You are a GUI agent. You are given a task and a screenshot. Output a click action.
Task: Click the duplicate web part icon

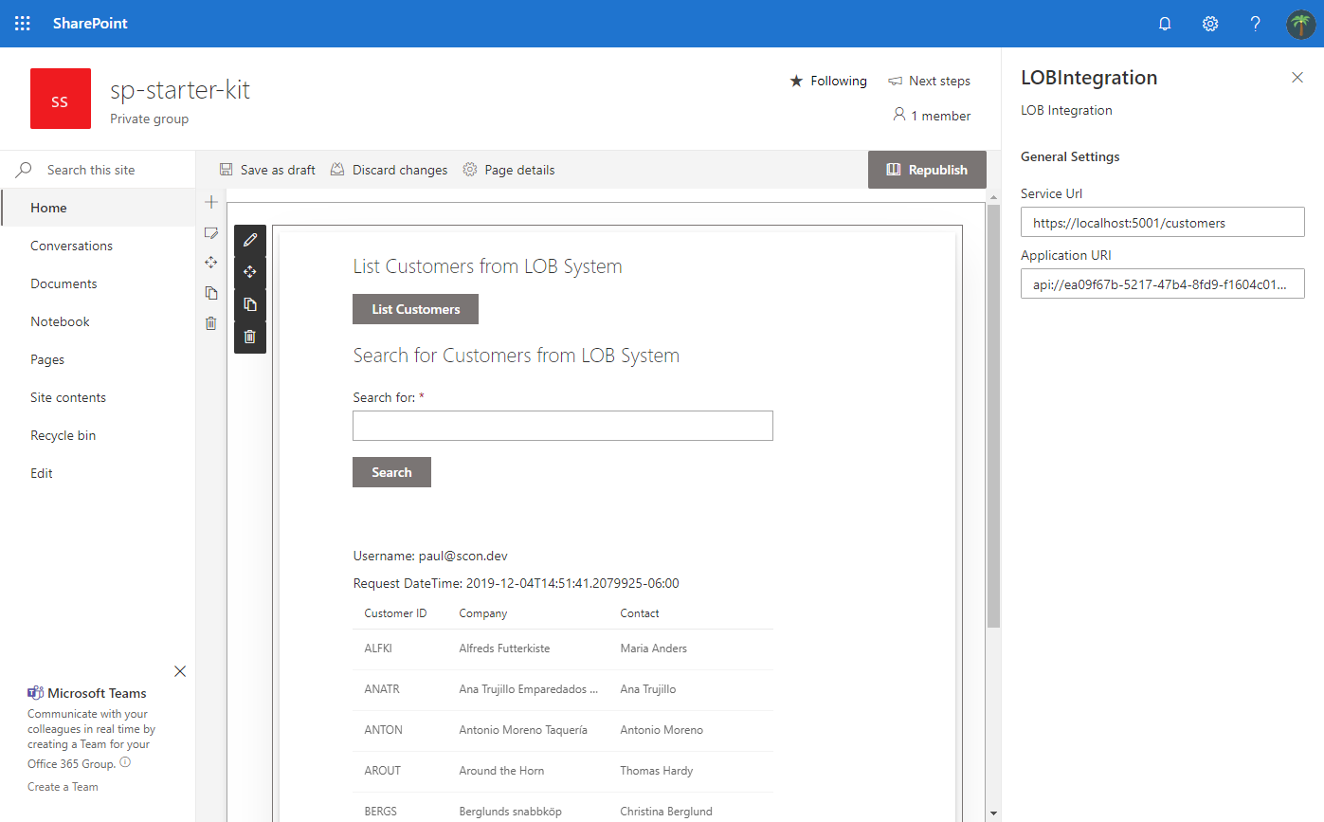pyautogui.click(x=250, y=304)
